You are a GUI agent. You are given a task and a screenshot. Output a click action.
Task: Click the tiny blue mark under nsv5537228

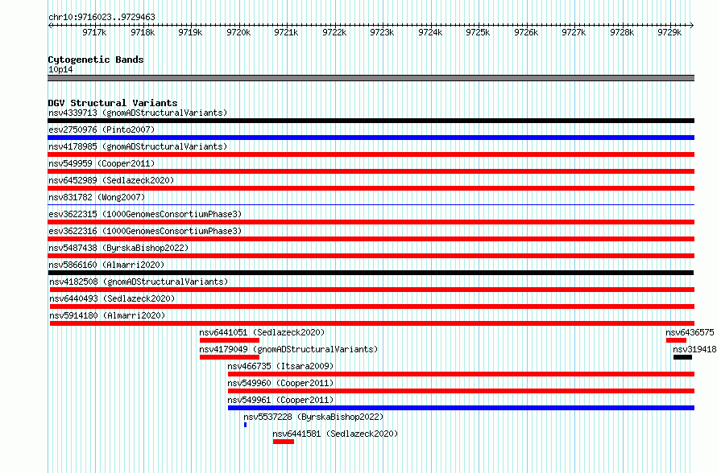(246, 425)
